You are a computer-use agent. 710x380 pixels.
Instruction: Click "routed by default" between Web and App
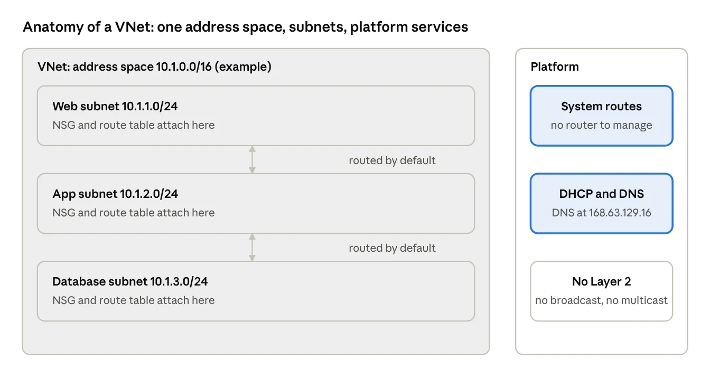(x=392, y=160)
